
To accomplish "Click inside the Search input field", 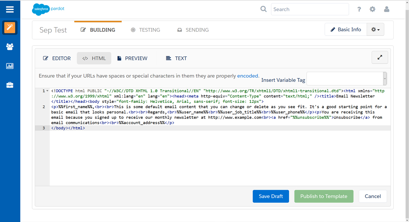I will 309,9.
